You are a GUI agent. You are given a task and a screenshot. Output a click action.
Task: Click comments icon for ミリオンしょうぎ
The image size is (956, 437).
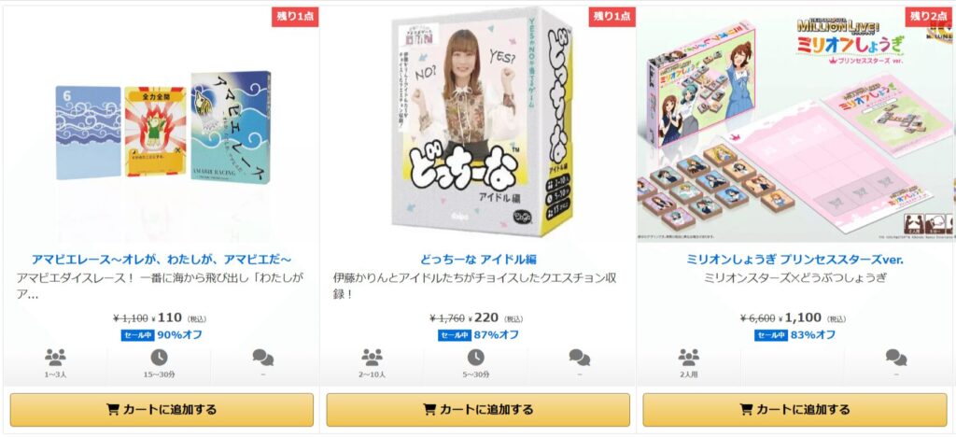click(896, 357)
